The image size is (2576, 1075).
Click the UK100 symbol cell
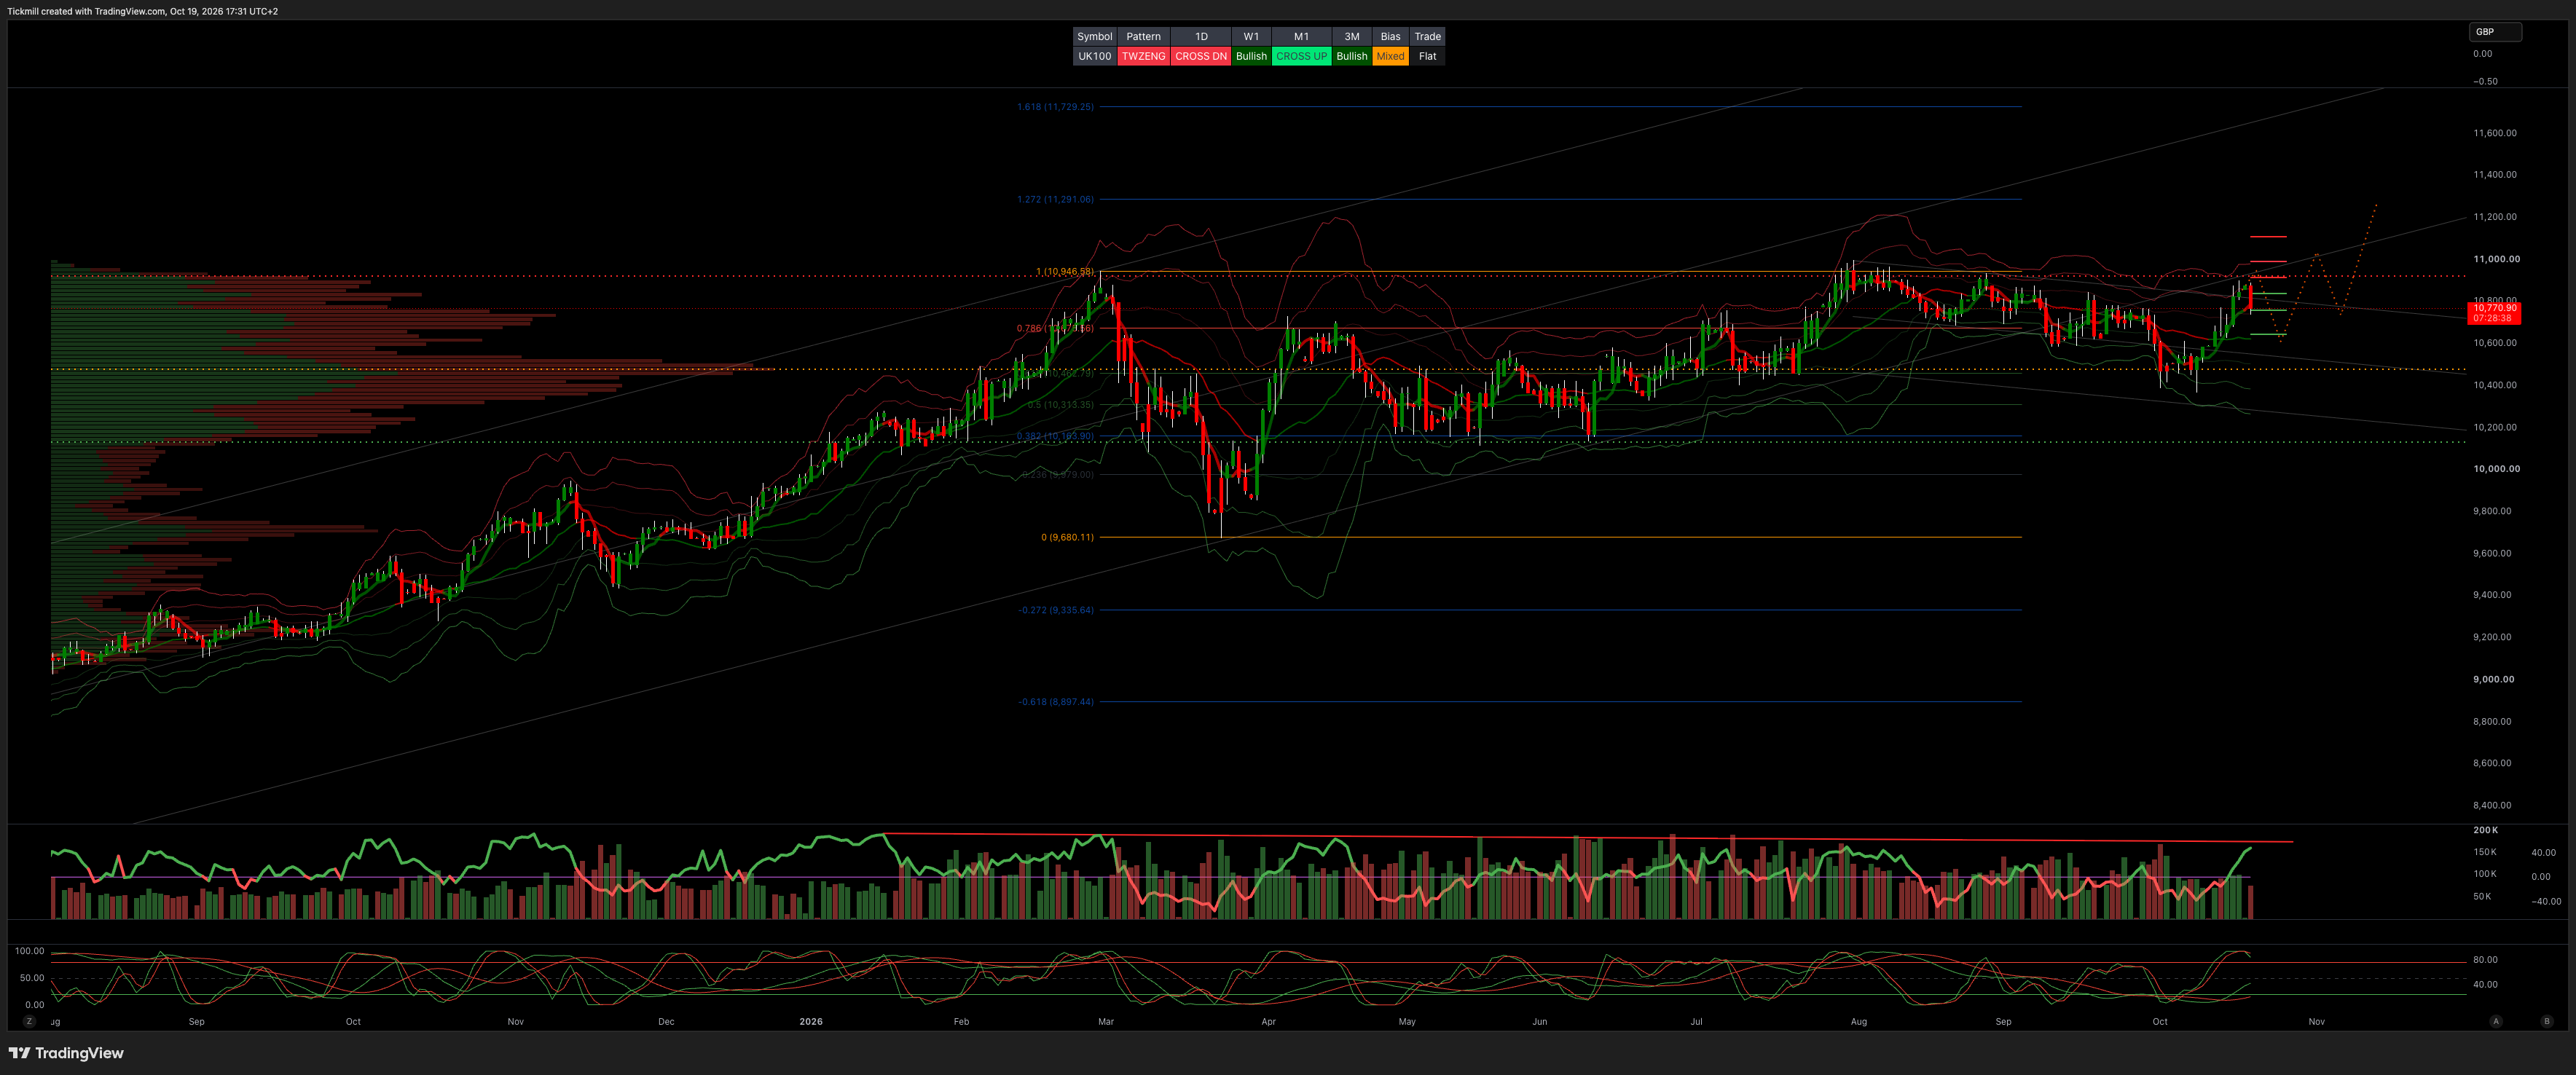coord(1094,56)
